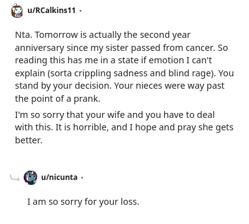Screen dimensions: 249x224
Task: Click the paragraph beginning 'I'm so sorry that your wife'
Action: coord(124,127)
